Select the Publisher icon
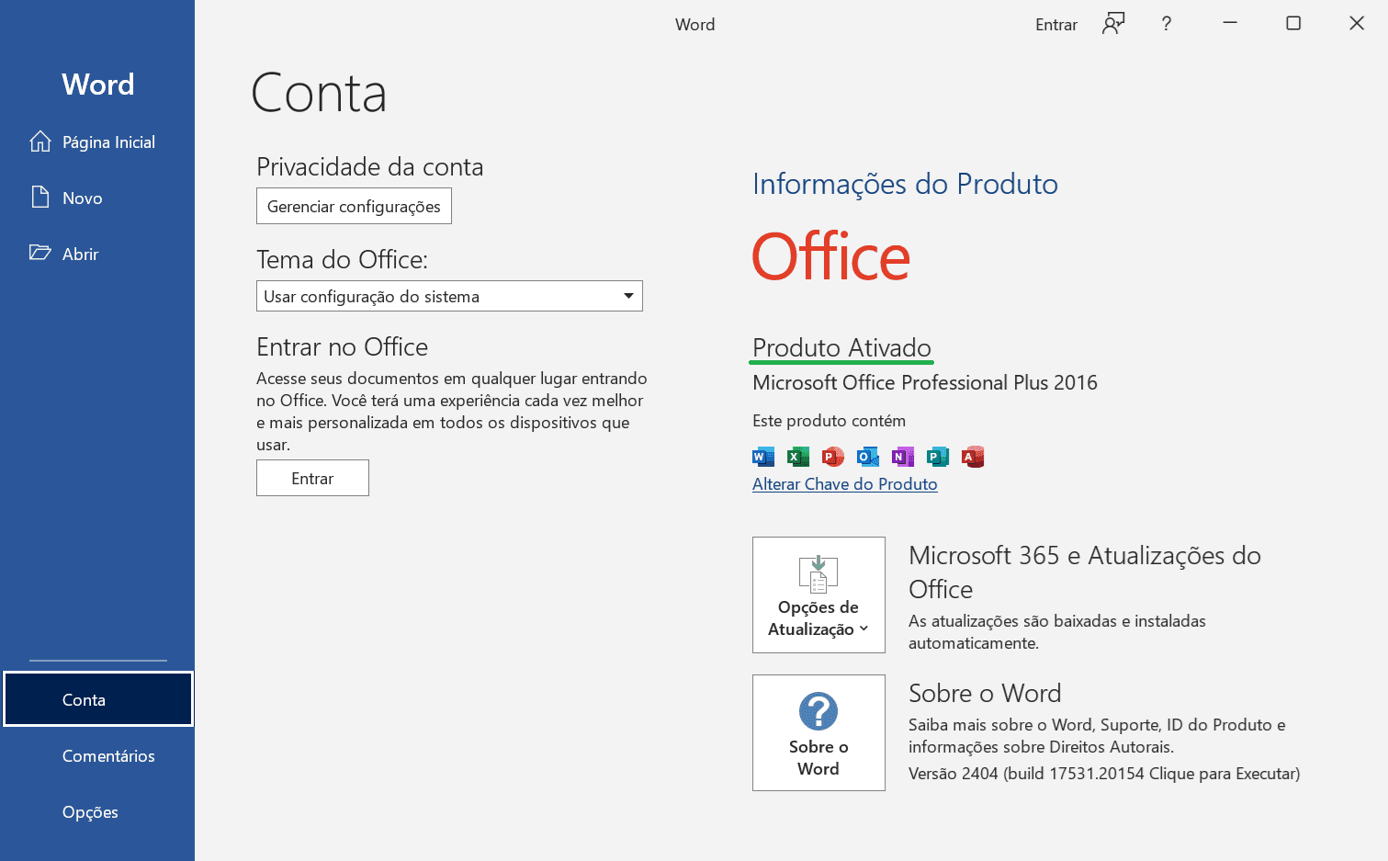 click(x=937, y=456)
